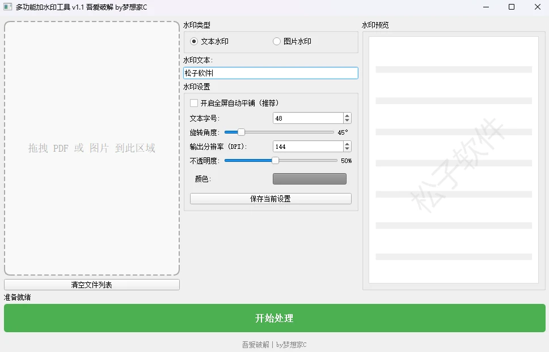Select the font size value 48

pos(306,118)
